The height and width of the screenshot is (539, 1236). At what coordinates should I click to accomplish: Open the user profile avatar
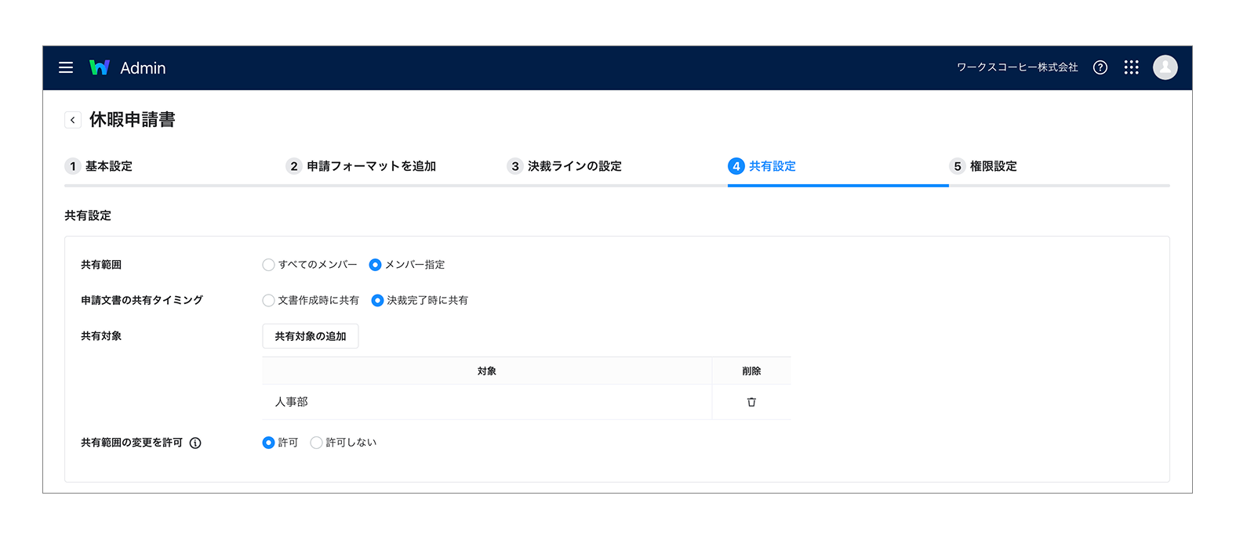point(1165,67)
